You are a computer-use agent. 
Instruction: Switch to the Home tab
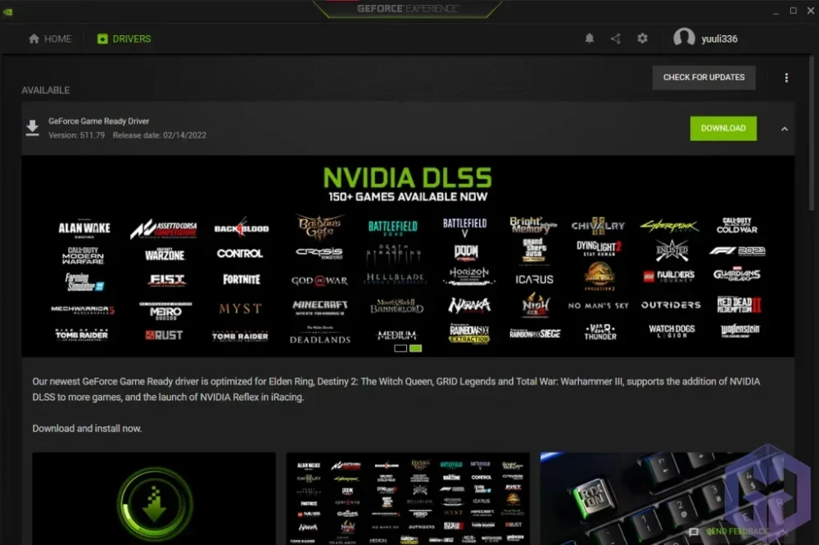pos(50,38)
